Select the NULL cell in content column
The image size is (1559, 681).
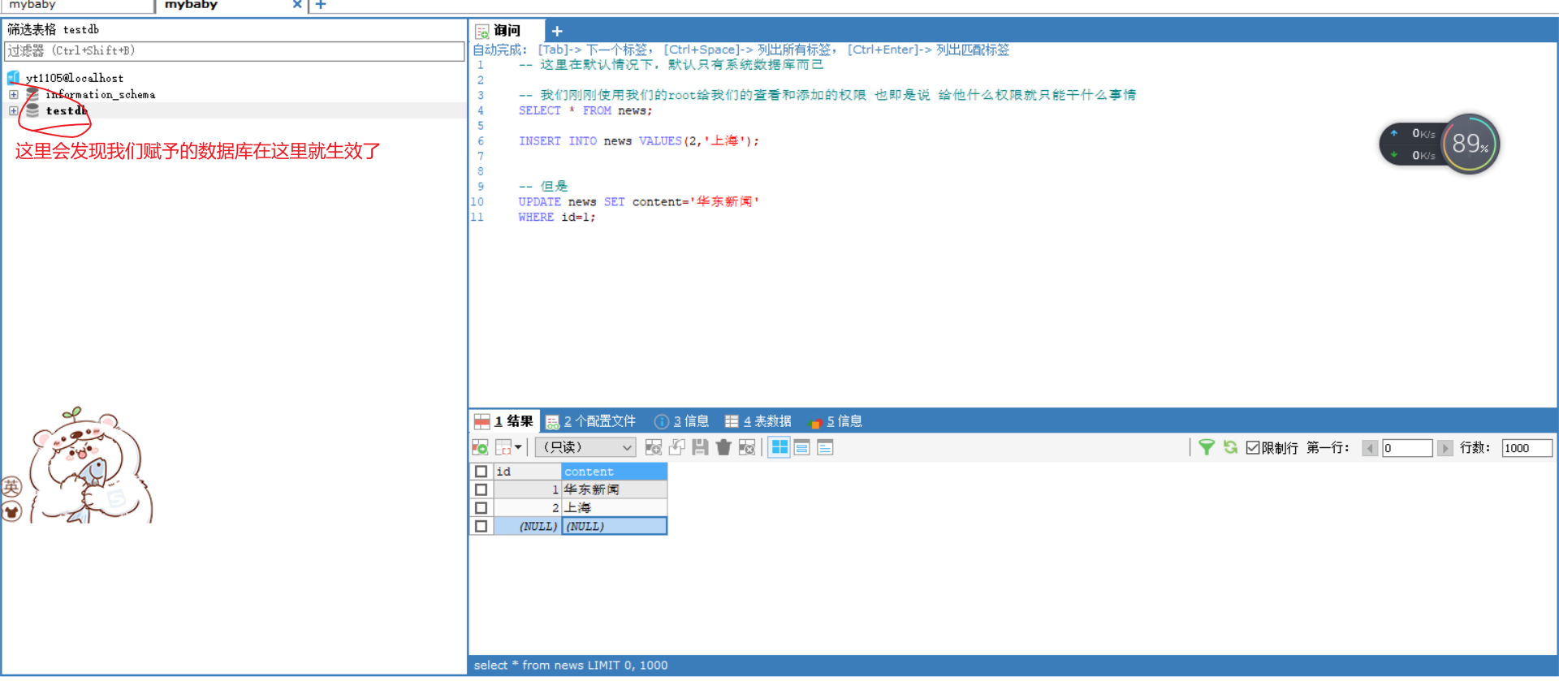(x=614, y=528)
